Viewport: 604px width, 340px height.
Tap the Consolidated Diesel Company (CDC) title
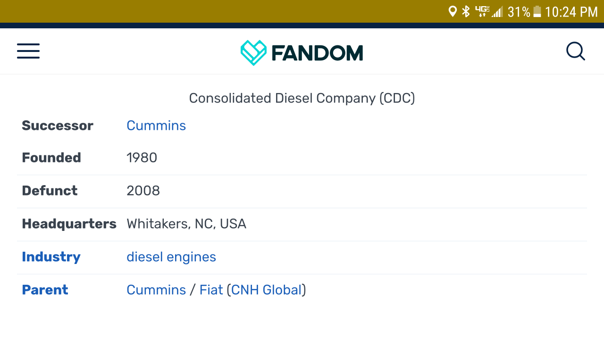point(302,98)
